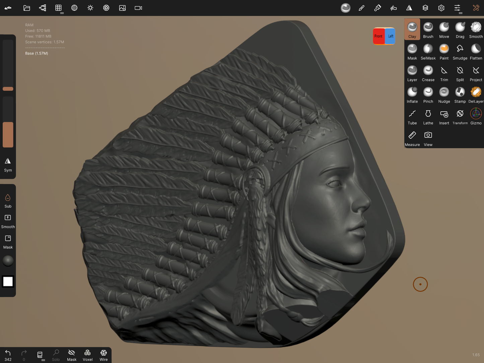
Task: Toggle the Tools wrench panel
Action: coord(476,8)
